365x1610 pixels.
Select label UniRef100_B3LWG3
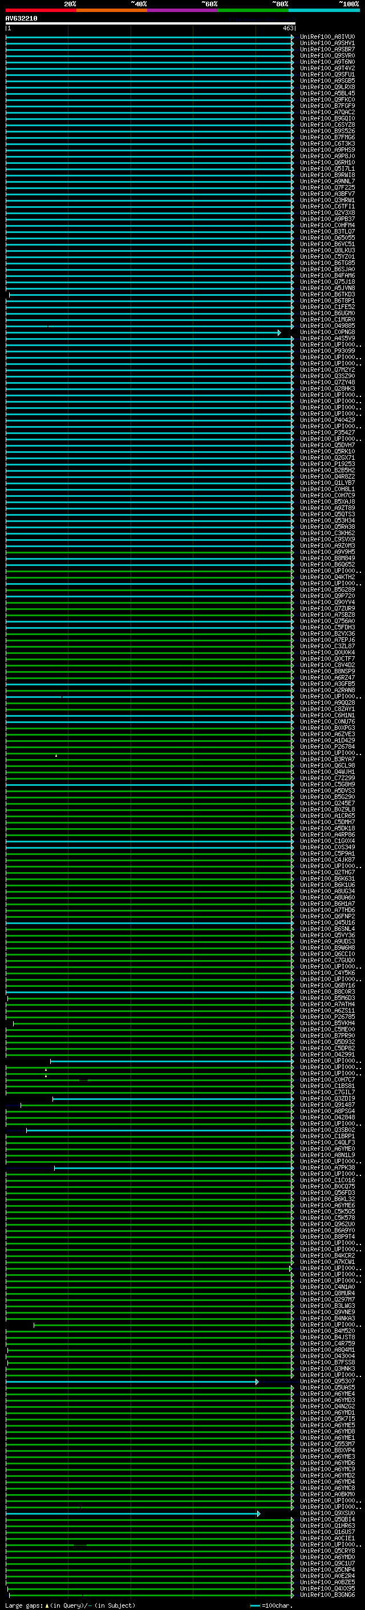[x=327, y=1306]
